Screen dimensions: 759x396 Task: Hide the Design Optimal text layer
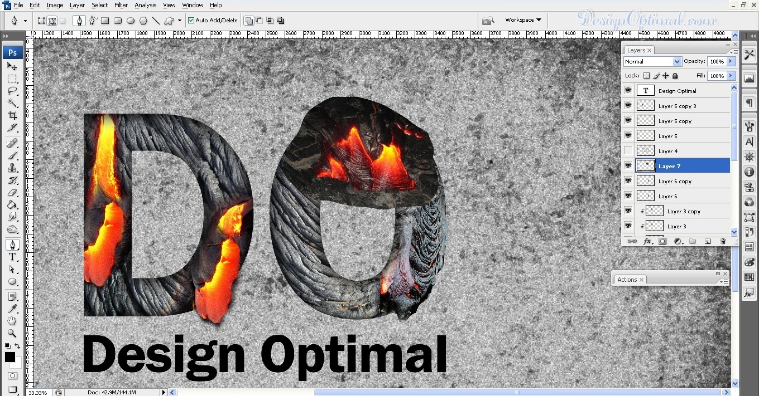628,91
